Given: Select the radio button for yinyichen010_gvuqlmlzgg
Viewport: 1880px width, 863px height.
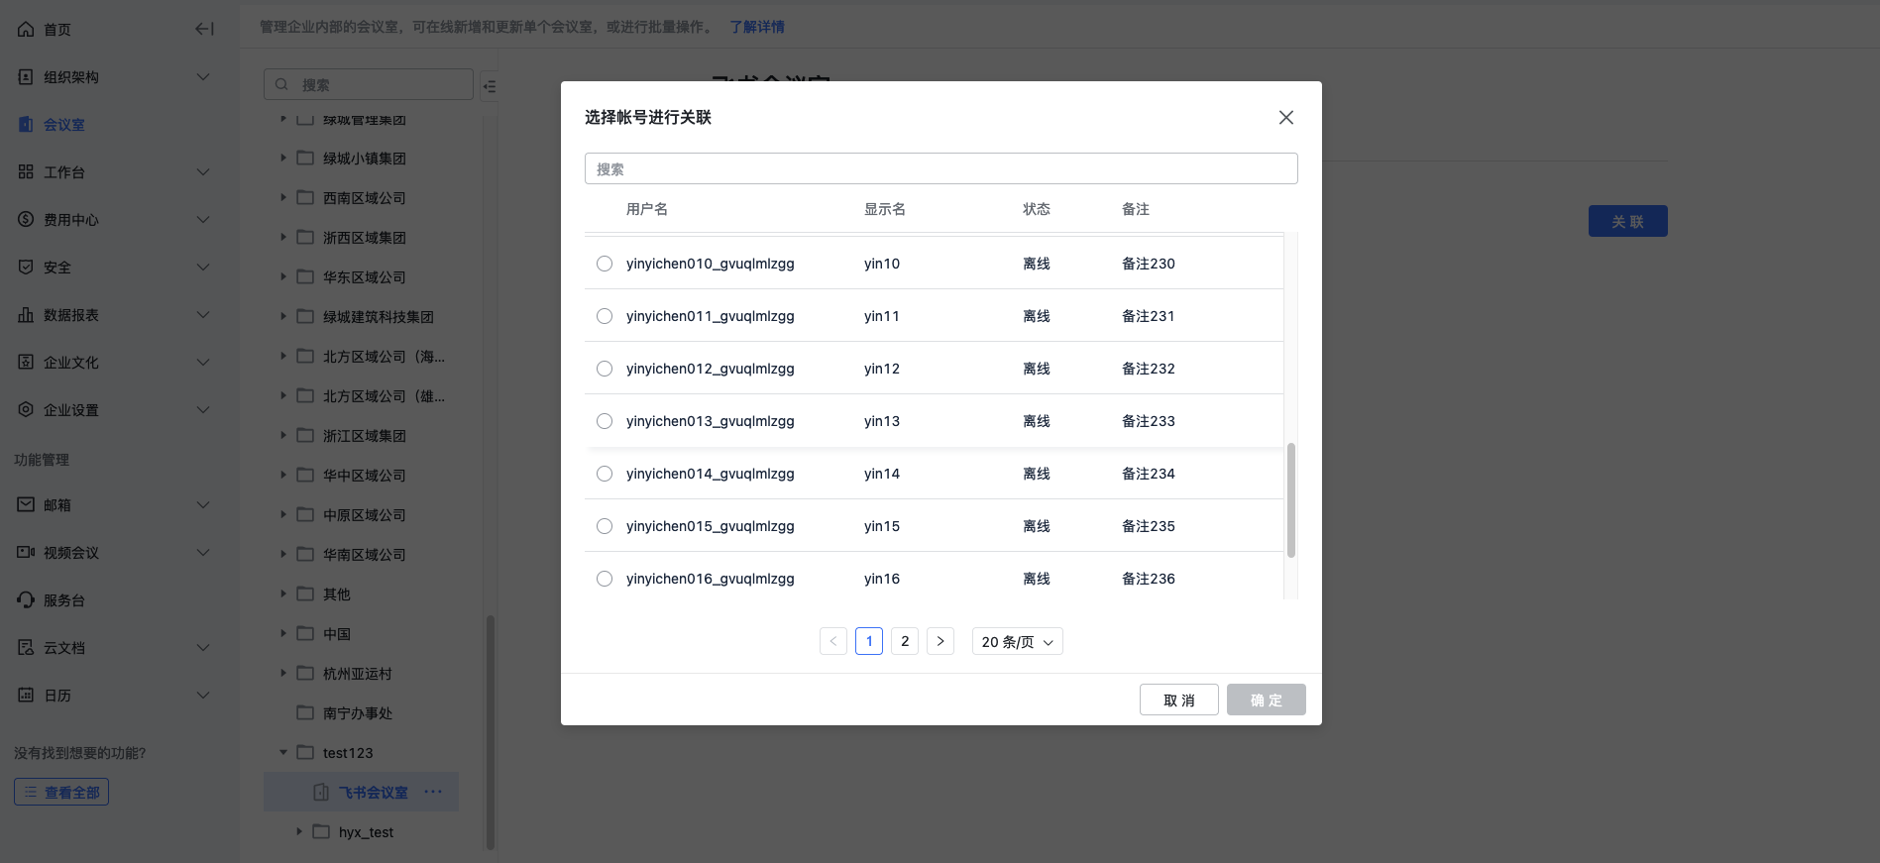Looking at the screenshot, I should point(605,264).
